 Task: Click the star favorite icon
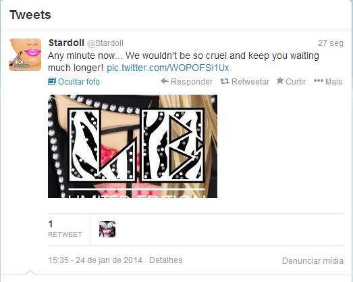point(280,80)
